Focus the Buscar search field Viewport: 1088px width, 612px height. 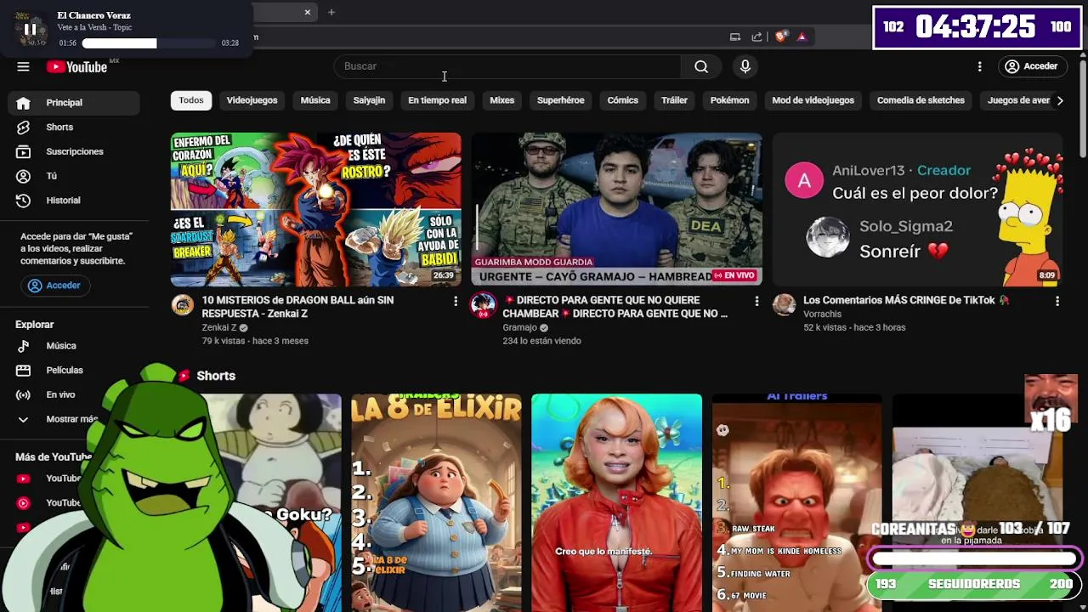pos(507,66)
